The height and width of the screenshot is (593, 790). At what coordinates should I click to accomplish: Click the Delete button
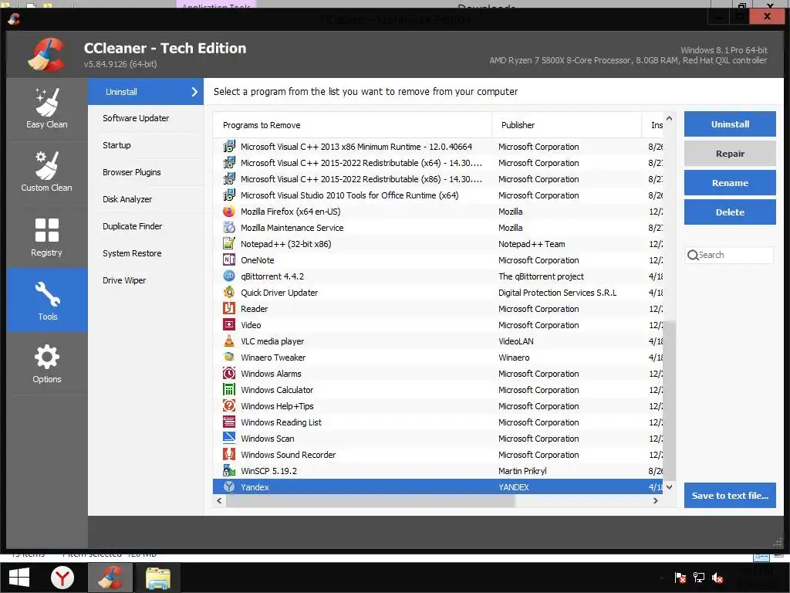pyautogui.click(x=730, y=212)
